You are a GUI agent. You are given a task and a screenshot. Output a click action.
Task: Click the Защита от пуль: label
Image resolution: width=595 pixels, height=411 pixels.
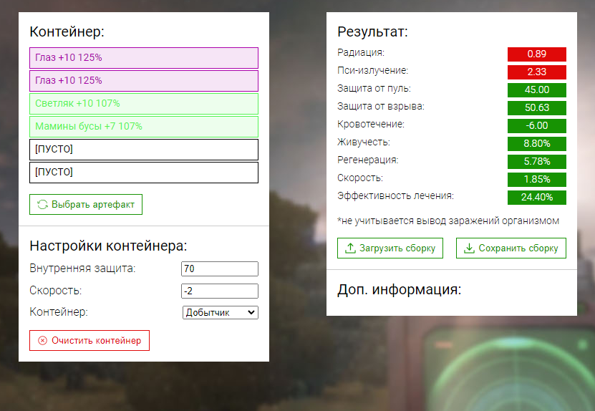374,88
